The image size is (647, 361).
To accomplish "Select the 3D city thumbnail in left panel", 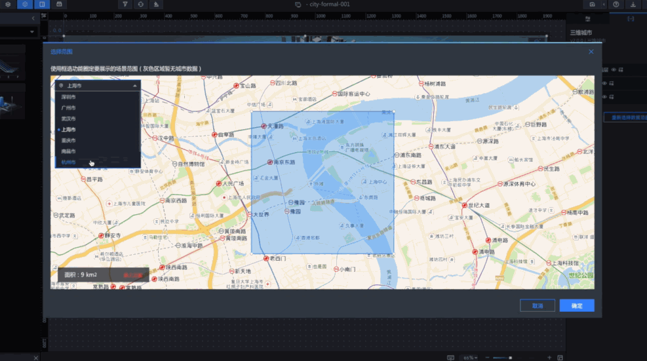I will pyautogui.click(x=12, y=103).
